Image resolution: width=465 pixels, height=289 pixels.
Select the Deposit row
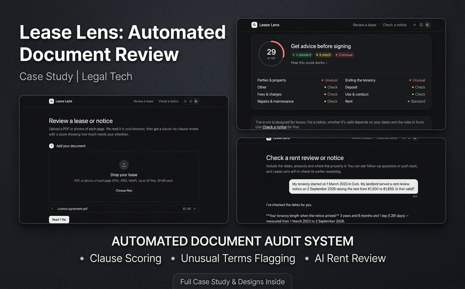point(385,87)
